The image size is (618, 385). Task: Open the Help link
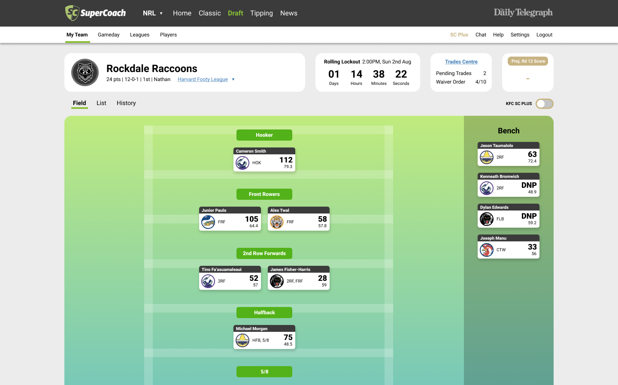498,35
